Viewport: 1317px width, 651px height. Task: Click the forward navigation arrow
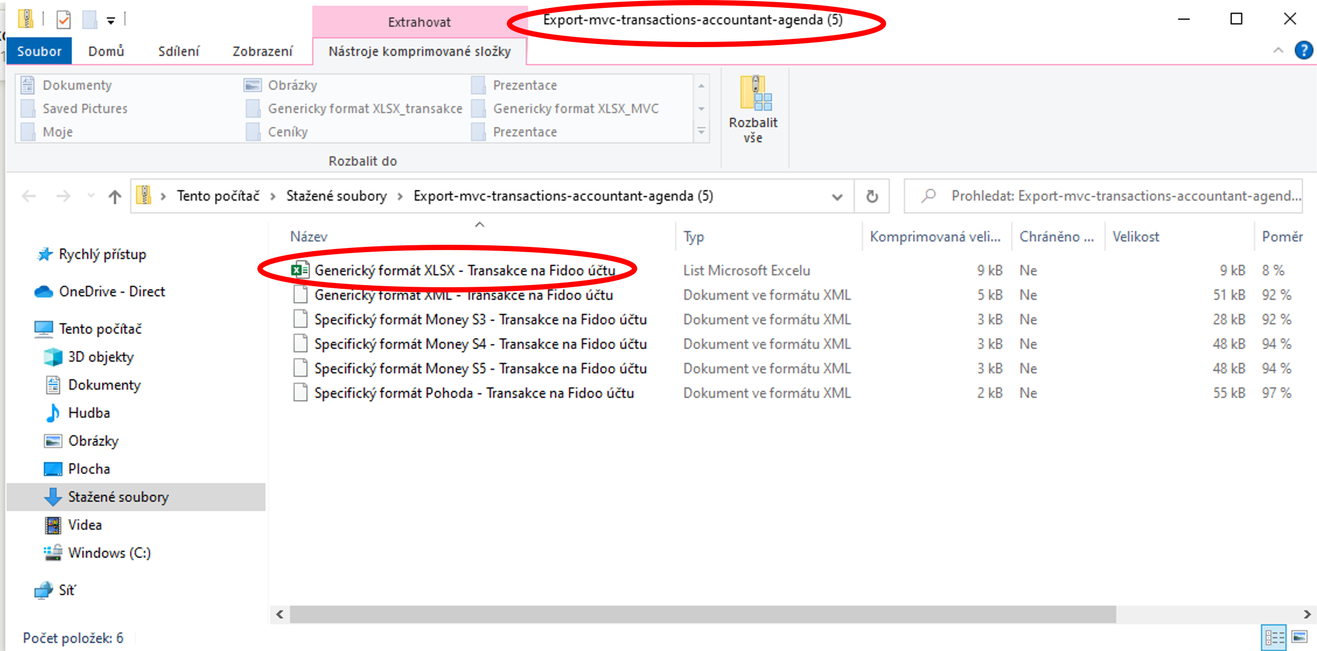pyautogui.click(x=63, y=197)
